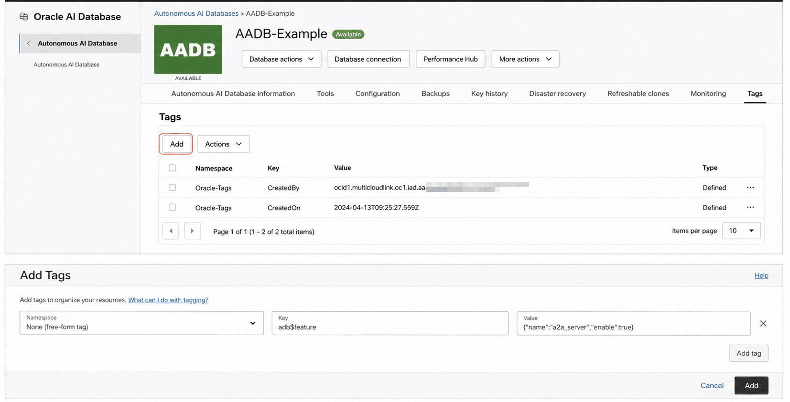Check the CreatedBy tag row checkbox

(173, 188)
